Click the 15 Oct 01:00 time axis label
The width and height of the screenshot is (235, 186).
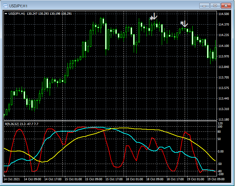pos(74,179)
